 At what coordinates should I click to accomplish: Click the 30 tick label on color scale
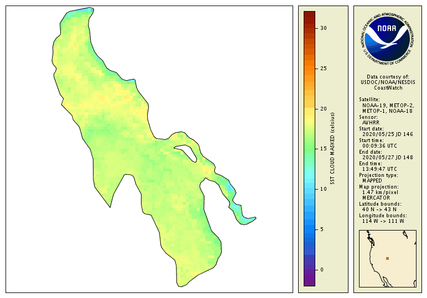coord(323,28)
